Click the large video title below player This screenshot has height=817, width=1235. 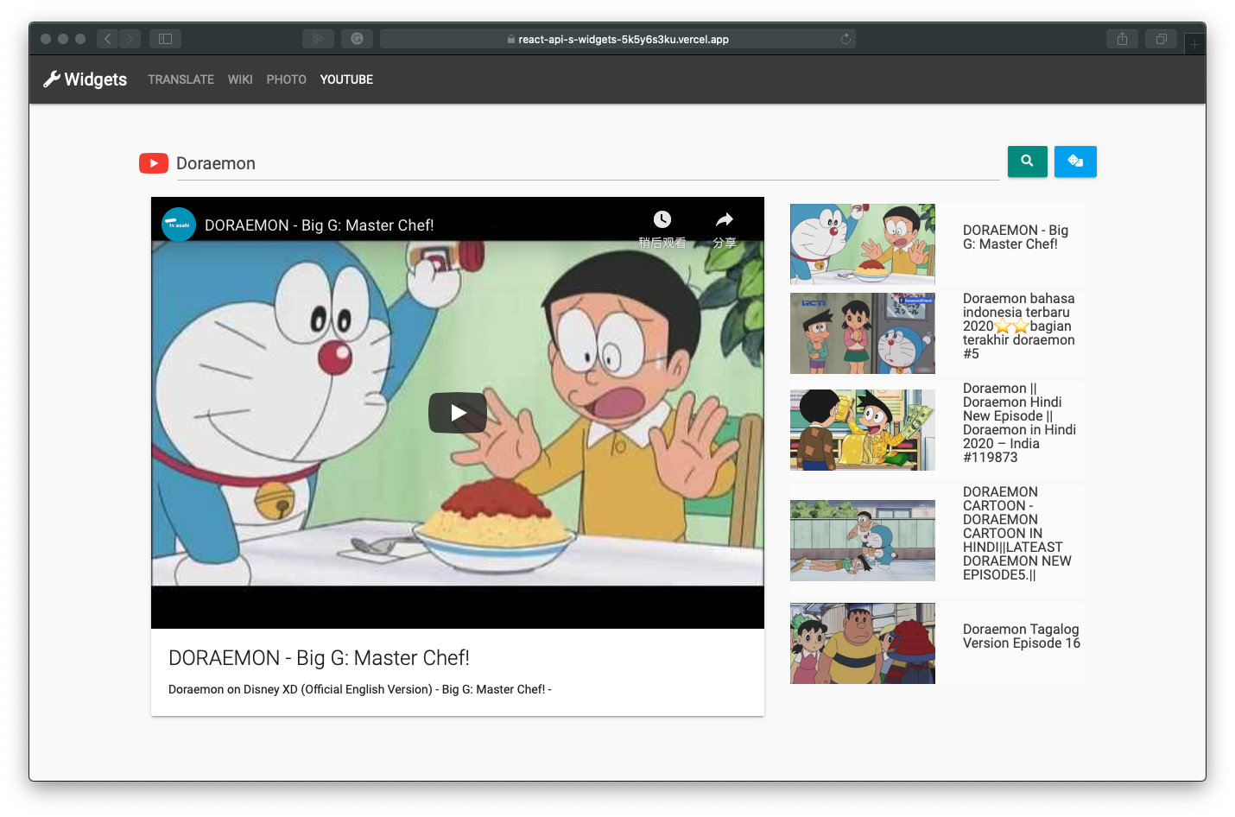319,658
